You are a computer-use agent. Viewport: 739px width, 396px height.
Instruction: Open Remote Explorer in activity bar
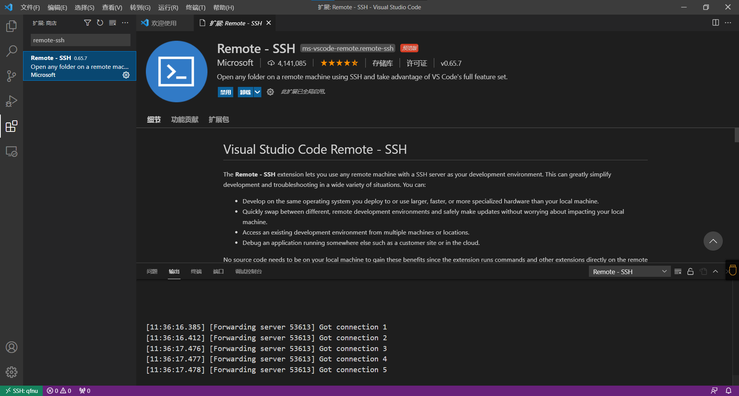(x=12, y=151)
